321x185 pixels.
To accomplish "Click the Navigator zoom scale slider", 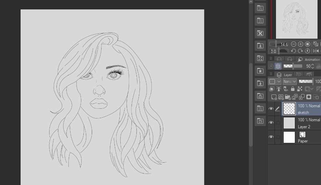I will 279,44.
